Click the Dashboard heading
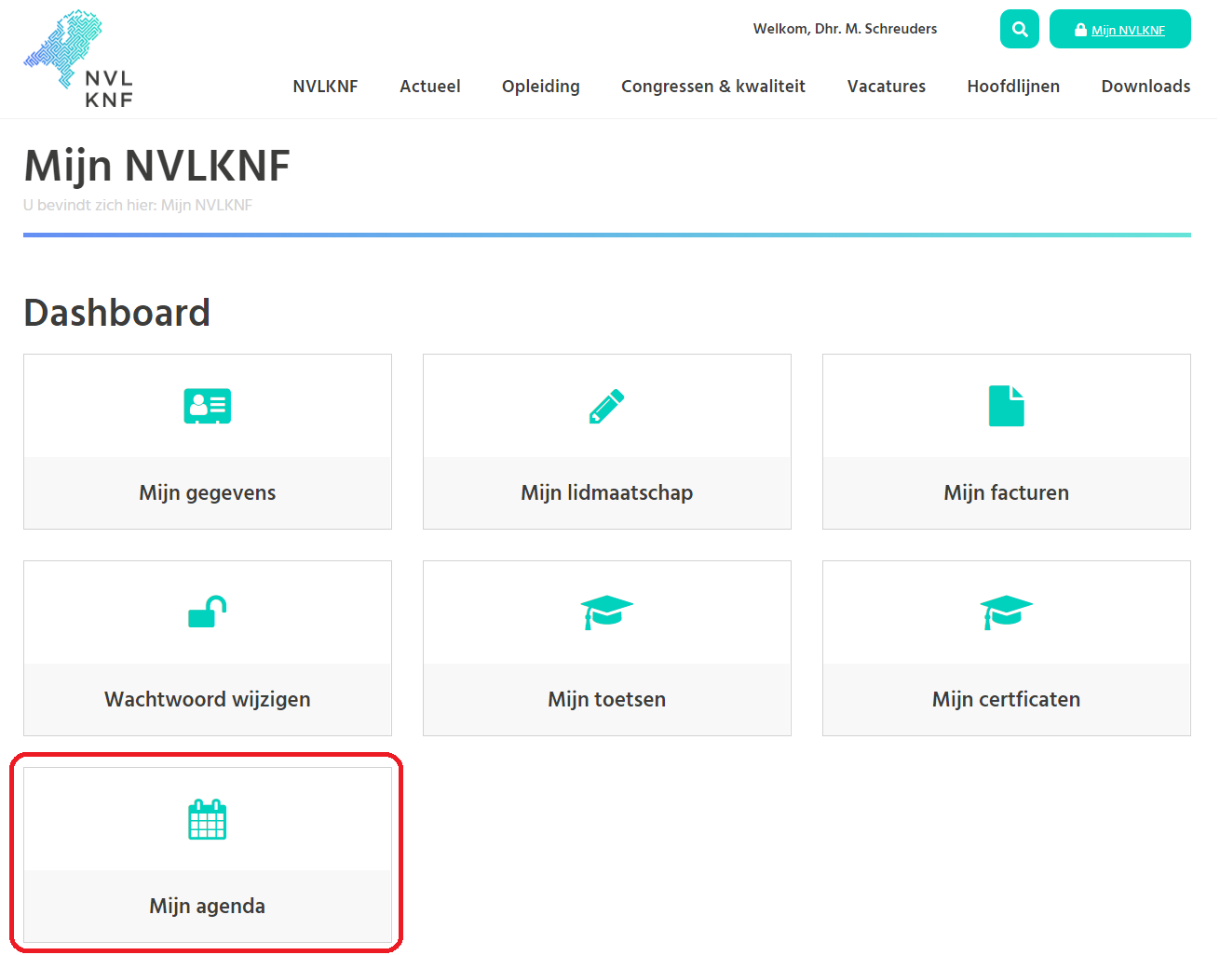1220x955 pixels. 117,313
